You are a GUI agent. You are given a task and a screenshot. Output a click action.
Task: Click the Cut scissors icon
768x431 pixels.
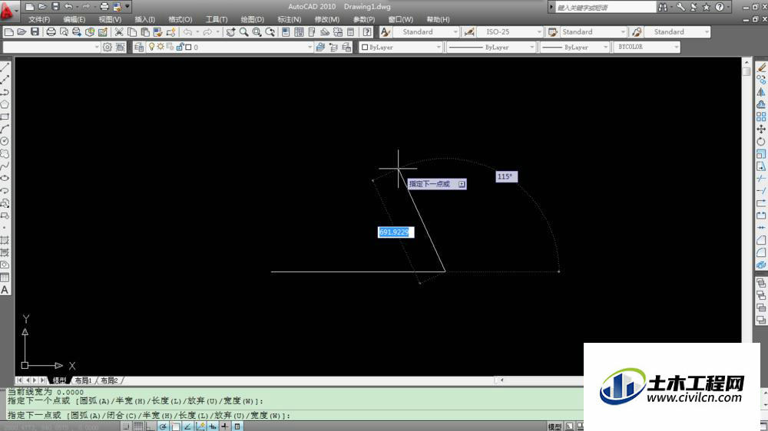tap(119, 31)
